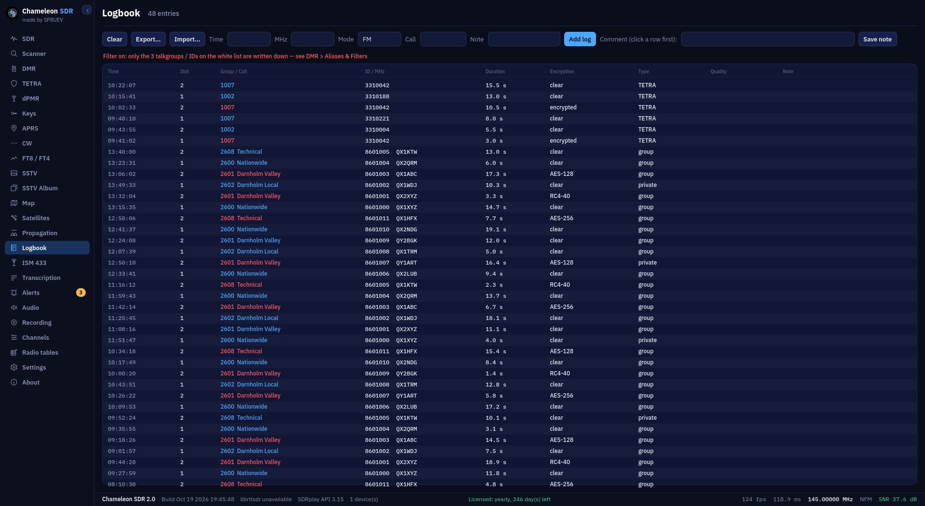Open APRS via its location pin icon
The image size is (925, 506).
pyautogui.click(x=14, y=128)
